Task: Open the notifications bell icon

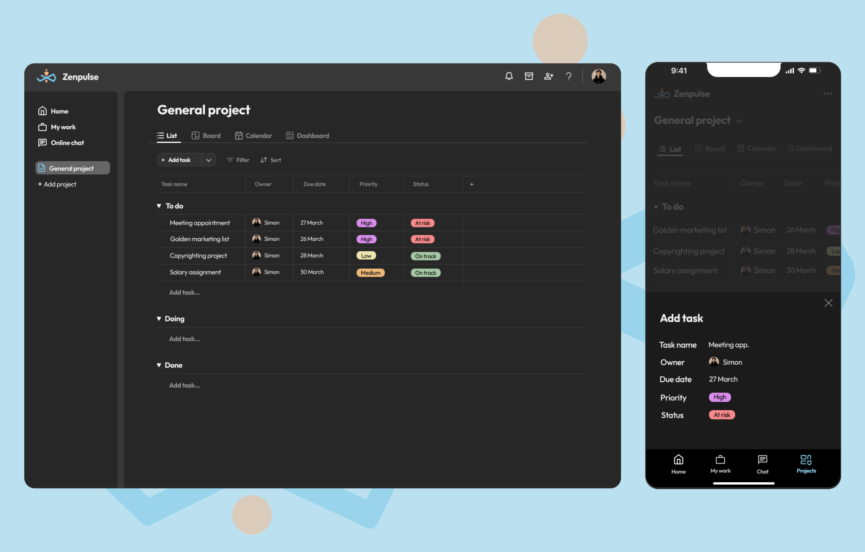Action: click(509, 76)
